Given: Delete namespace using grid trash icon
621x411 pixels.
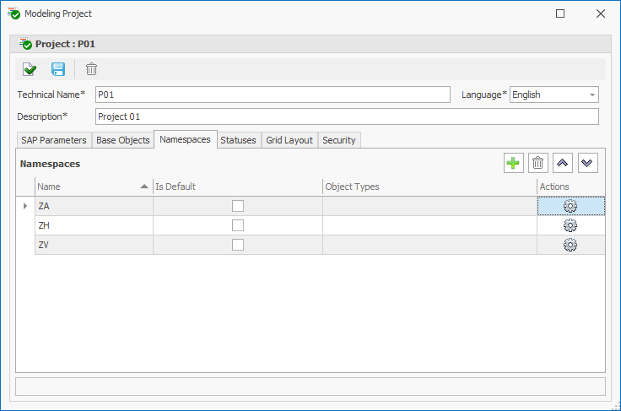Looking at the screenshot, I should tap(538, 163).
